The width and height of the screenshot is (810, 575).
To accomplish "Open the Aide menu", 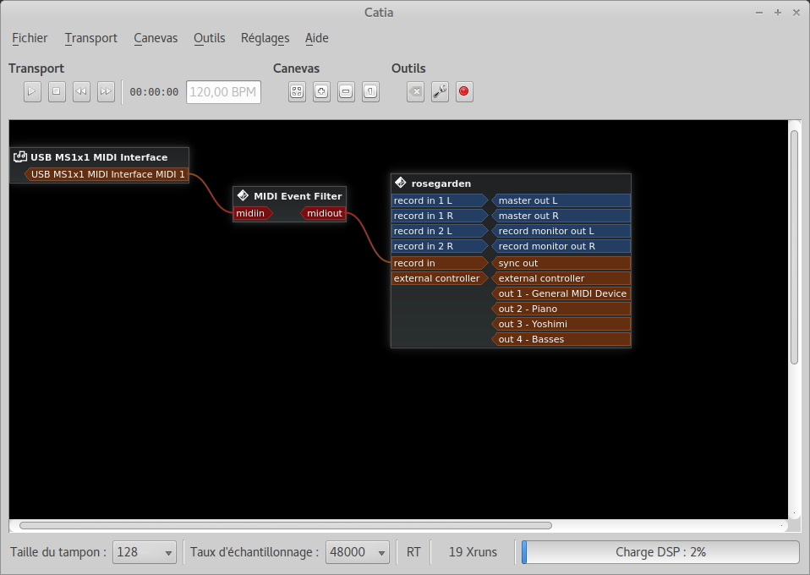I will 317,38.
